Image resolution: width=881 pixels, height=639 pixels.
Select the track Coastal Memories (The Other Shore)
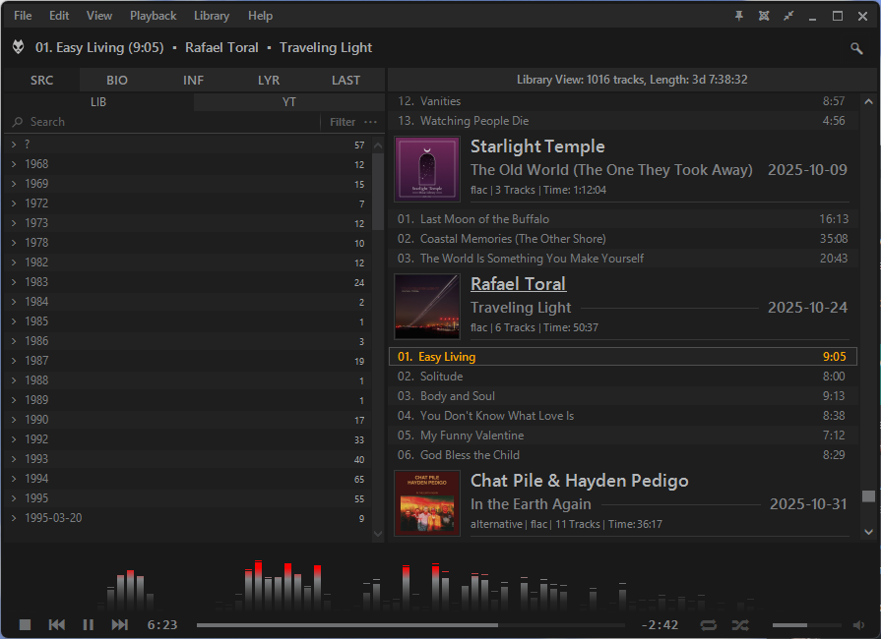coord(622,239)
